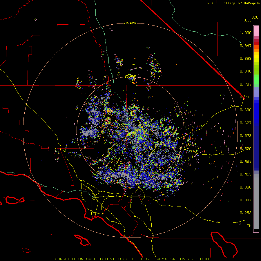Click the gray segment of the color bar
The height and width of the screenshot is (261, 261).
(256, 202)
